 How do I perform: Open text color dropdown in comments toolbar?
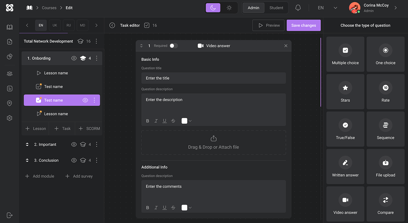(x=186, y=208)
